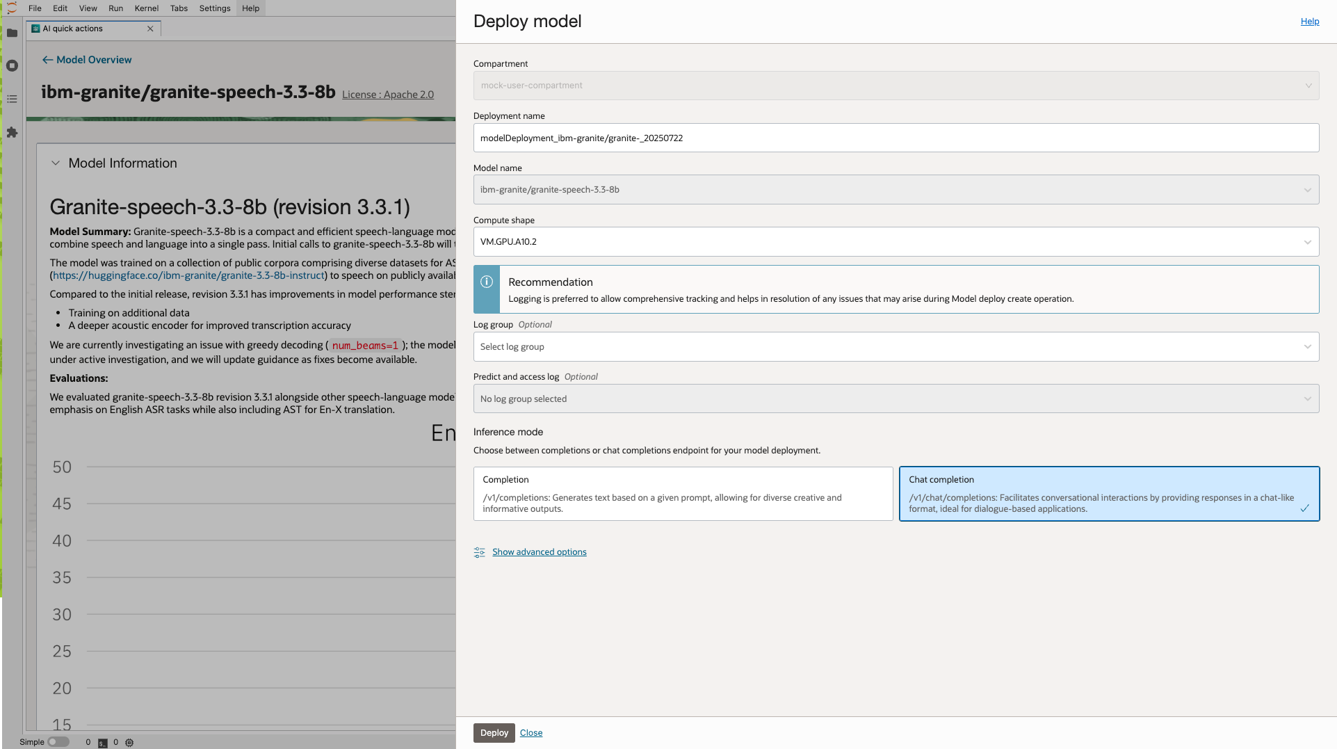The width and height of the screenshot is (1337, 749).
Task: Open the extension manager puzzle icon
Action: (x=12, y=132)
